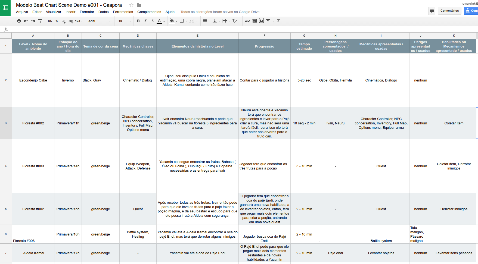Star this document

pos(131,5)
